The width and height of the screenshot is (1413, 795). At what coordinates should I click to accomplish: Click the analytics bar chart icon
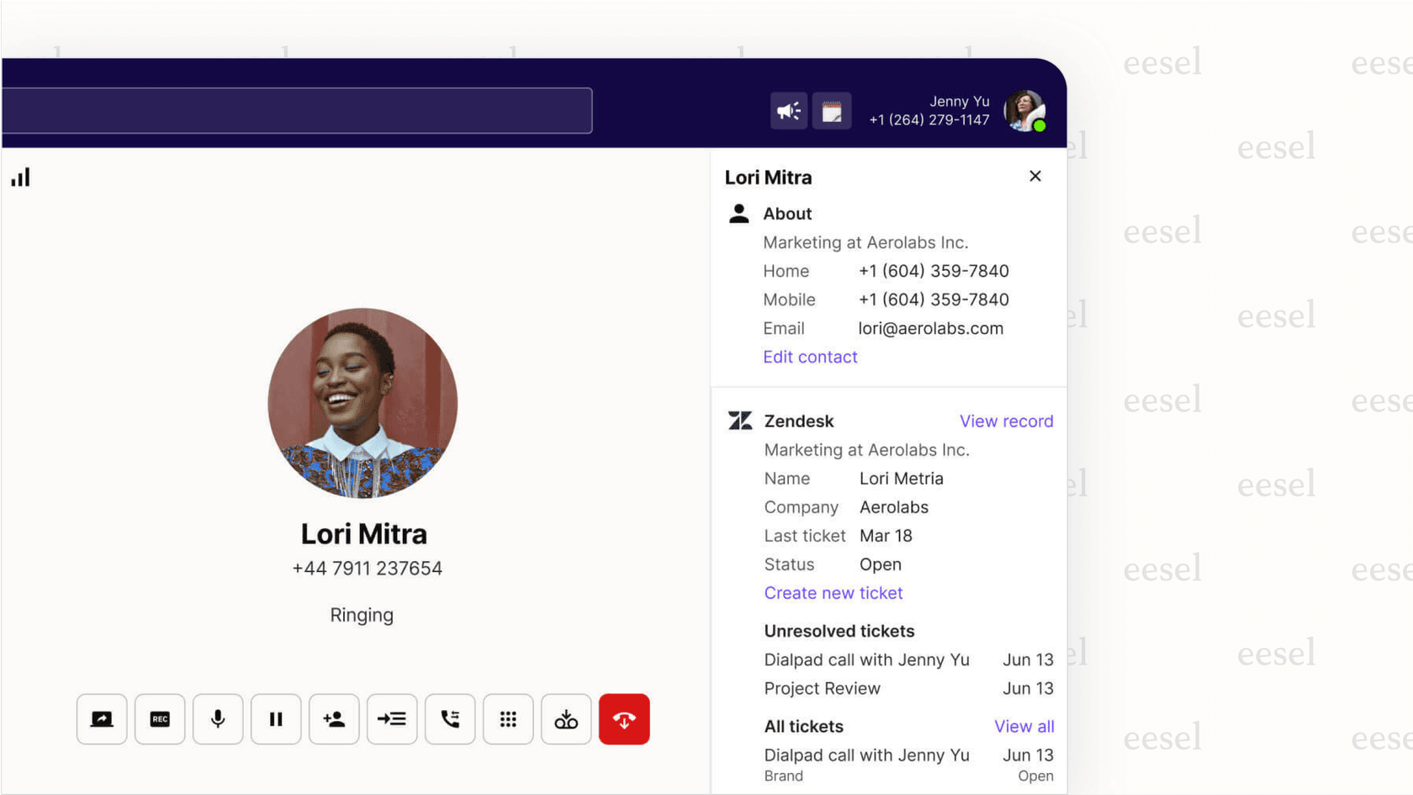click(x=19, y=177)
